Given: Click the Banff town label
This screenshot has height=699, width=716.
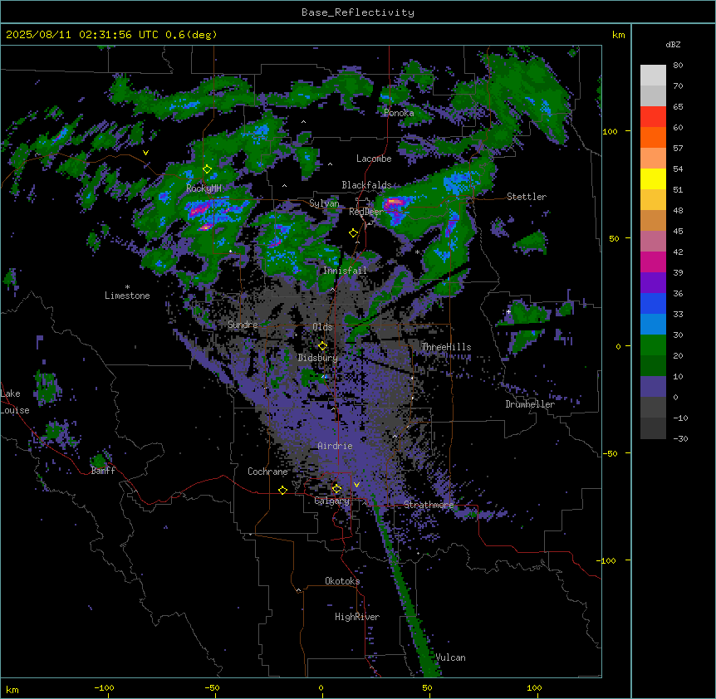Looking at the screenshot, I should (x=103, y=471).
